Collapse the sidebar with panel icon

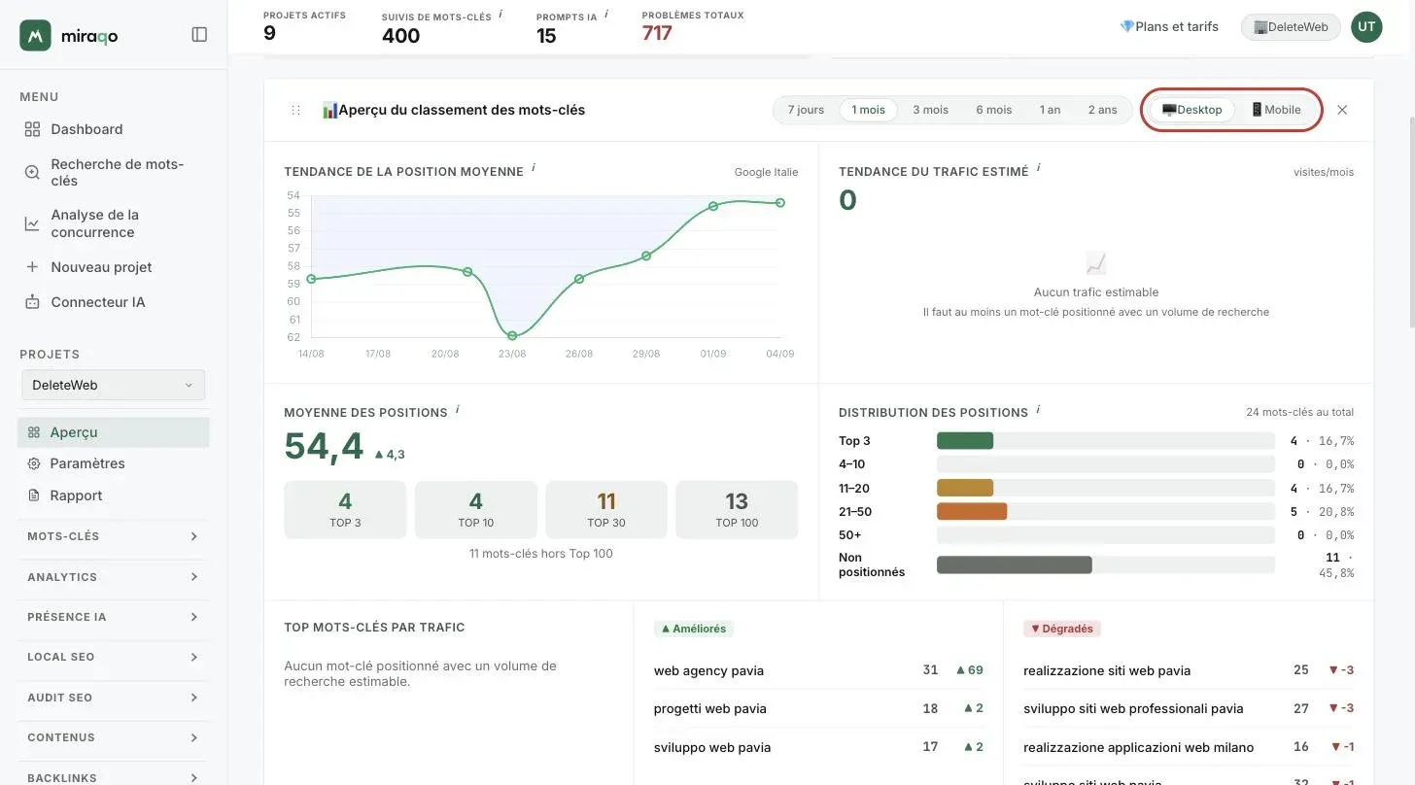(199, 35)
